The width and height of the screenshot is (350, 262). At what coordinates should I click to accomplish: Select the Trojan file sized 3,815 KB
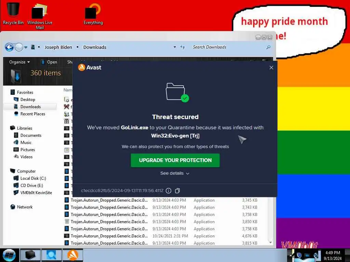point(161,243)
